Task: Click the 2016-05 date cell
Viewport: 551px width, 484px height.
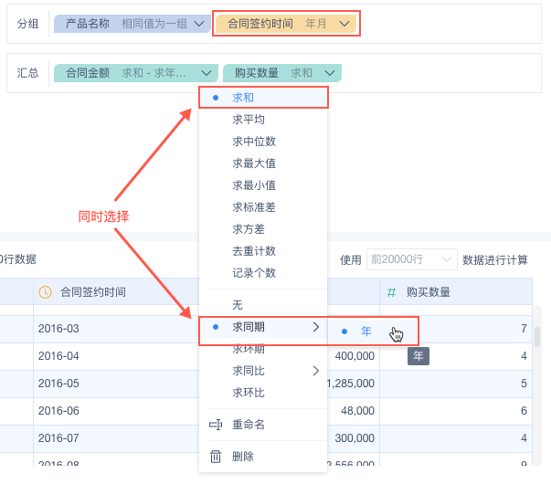Action: tap(58, 384)
